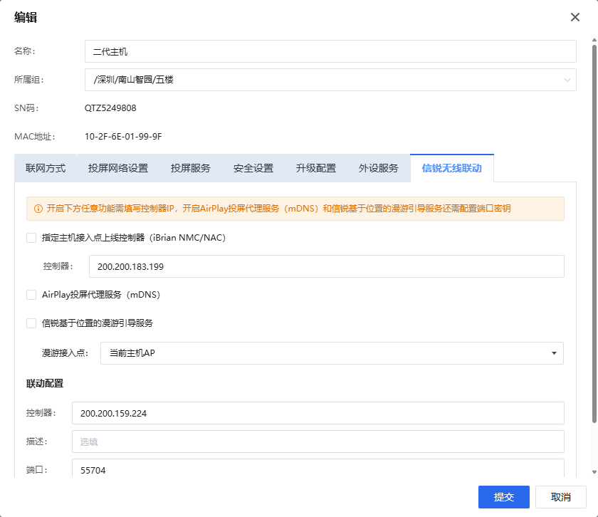Switch to the 联网方式 tab
Image resolution: width=598 pixels, height=517 pixels.
pyautogui.click(x=46, y=168)
